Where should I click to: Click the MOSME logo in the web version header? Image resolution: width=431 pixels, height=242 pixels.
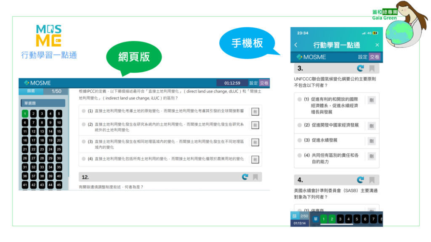[37, 83]
